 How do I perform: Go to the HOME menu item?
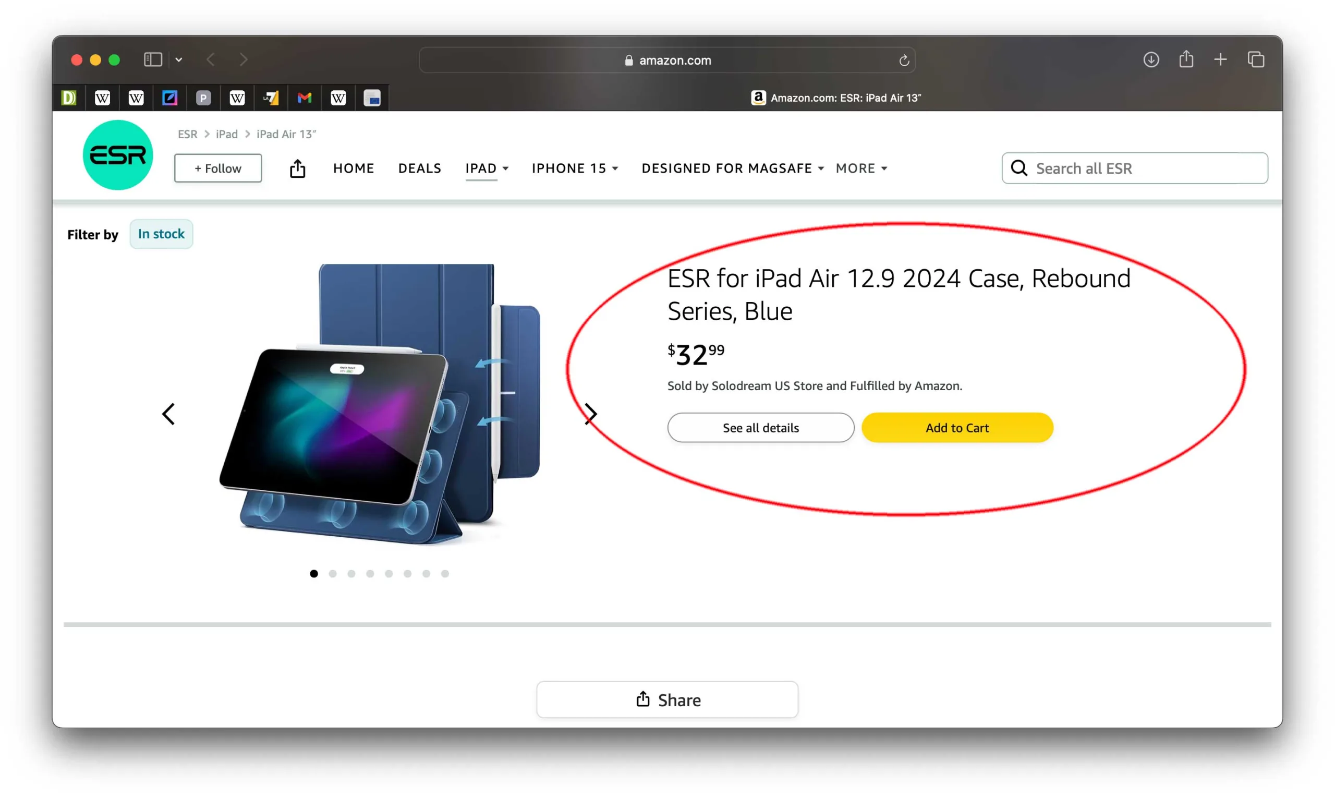click(x=353, y=168)
